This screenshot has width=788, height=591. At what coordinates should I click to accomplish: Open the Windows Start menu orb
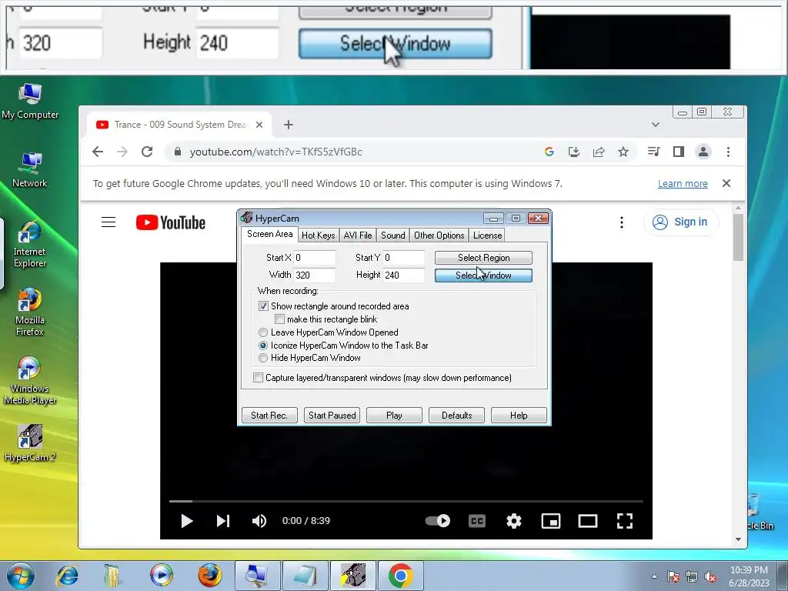pos(21,576)
